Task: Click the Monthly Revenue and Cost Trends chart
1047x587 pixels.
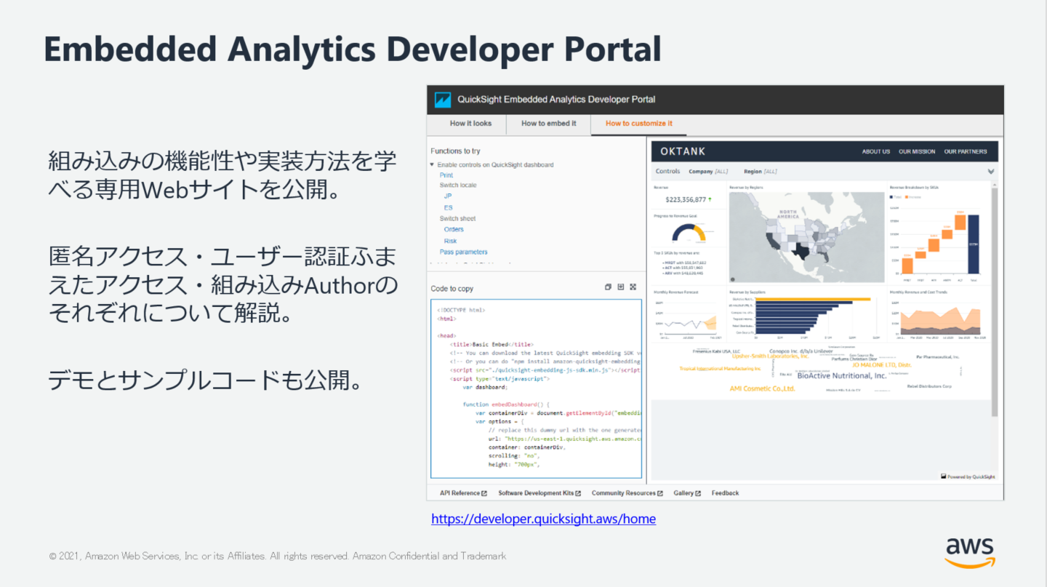Action: coord(942,321)
